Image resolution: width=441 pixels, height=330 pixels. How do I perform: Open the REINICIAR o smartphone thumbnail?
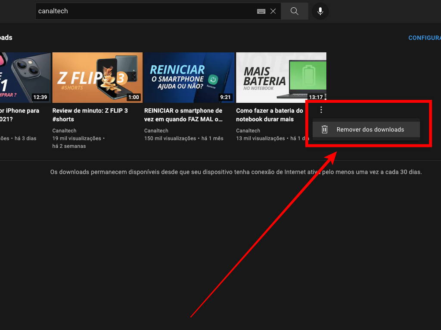[x=189, y=77]
